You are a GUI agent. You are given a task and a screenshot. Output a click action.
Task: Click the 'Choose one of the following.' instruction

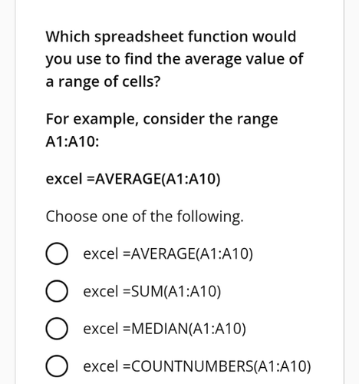pyautogui.click(x=145, y=217)
